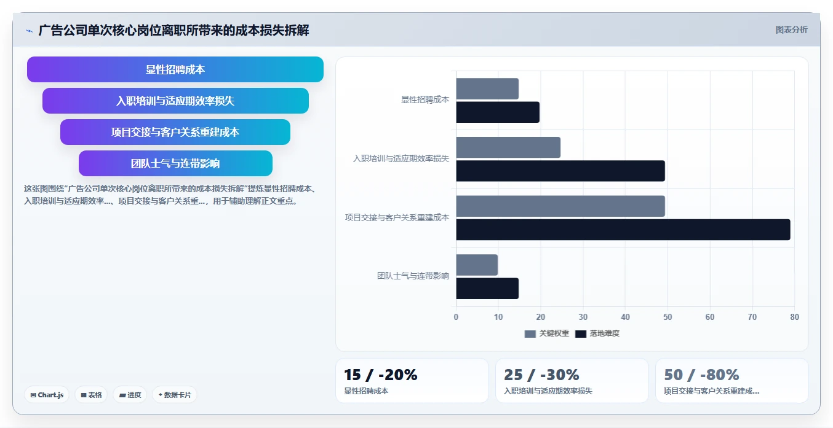The height and width of the screenshot is (428, 833).
Task: Click the lightning icon beside the title
Action: pos(29,30)
